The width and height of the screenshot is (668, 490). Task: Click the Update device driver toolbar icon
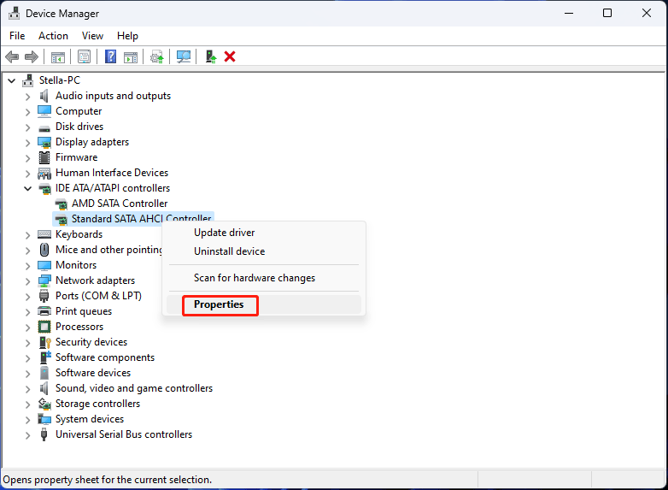point(157,56)
